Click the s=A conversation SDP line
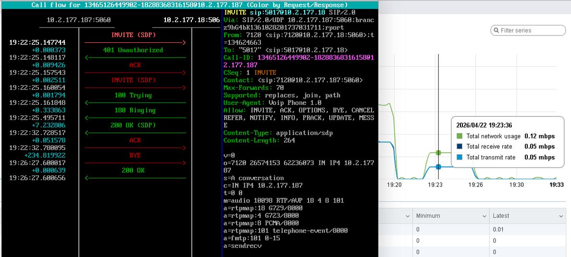 click(x=253, y=178)
